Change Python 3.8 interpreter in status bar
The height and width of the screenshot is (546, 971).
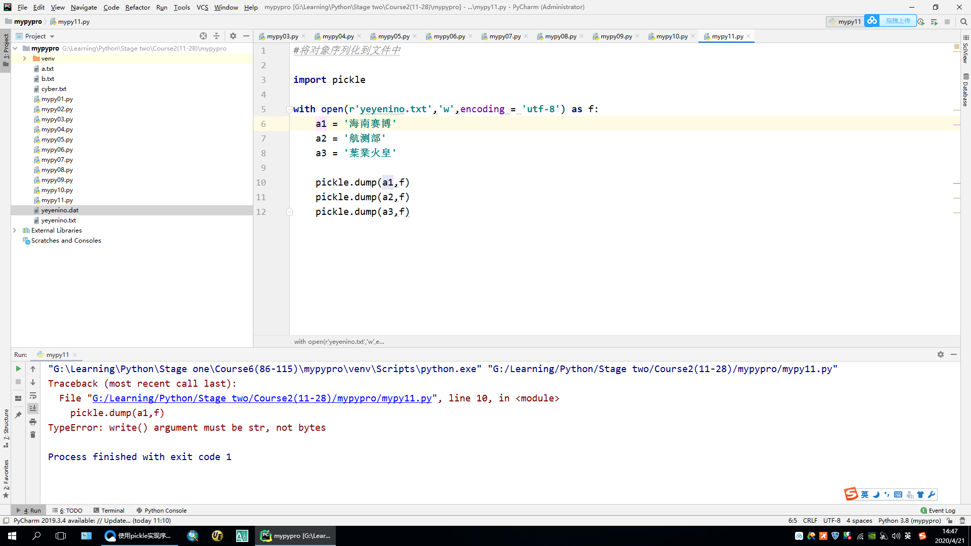coord(909,521)
